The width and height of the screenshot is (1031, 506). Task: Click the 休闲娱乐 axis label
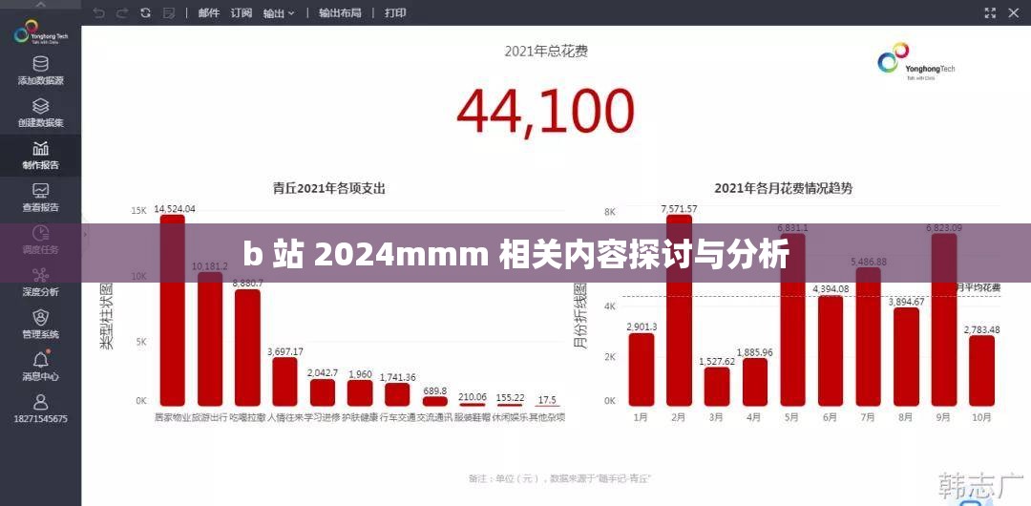(x=510, y=417)
